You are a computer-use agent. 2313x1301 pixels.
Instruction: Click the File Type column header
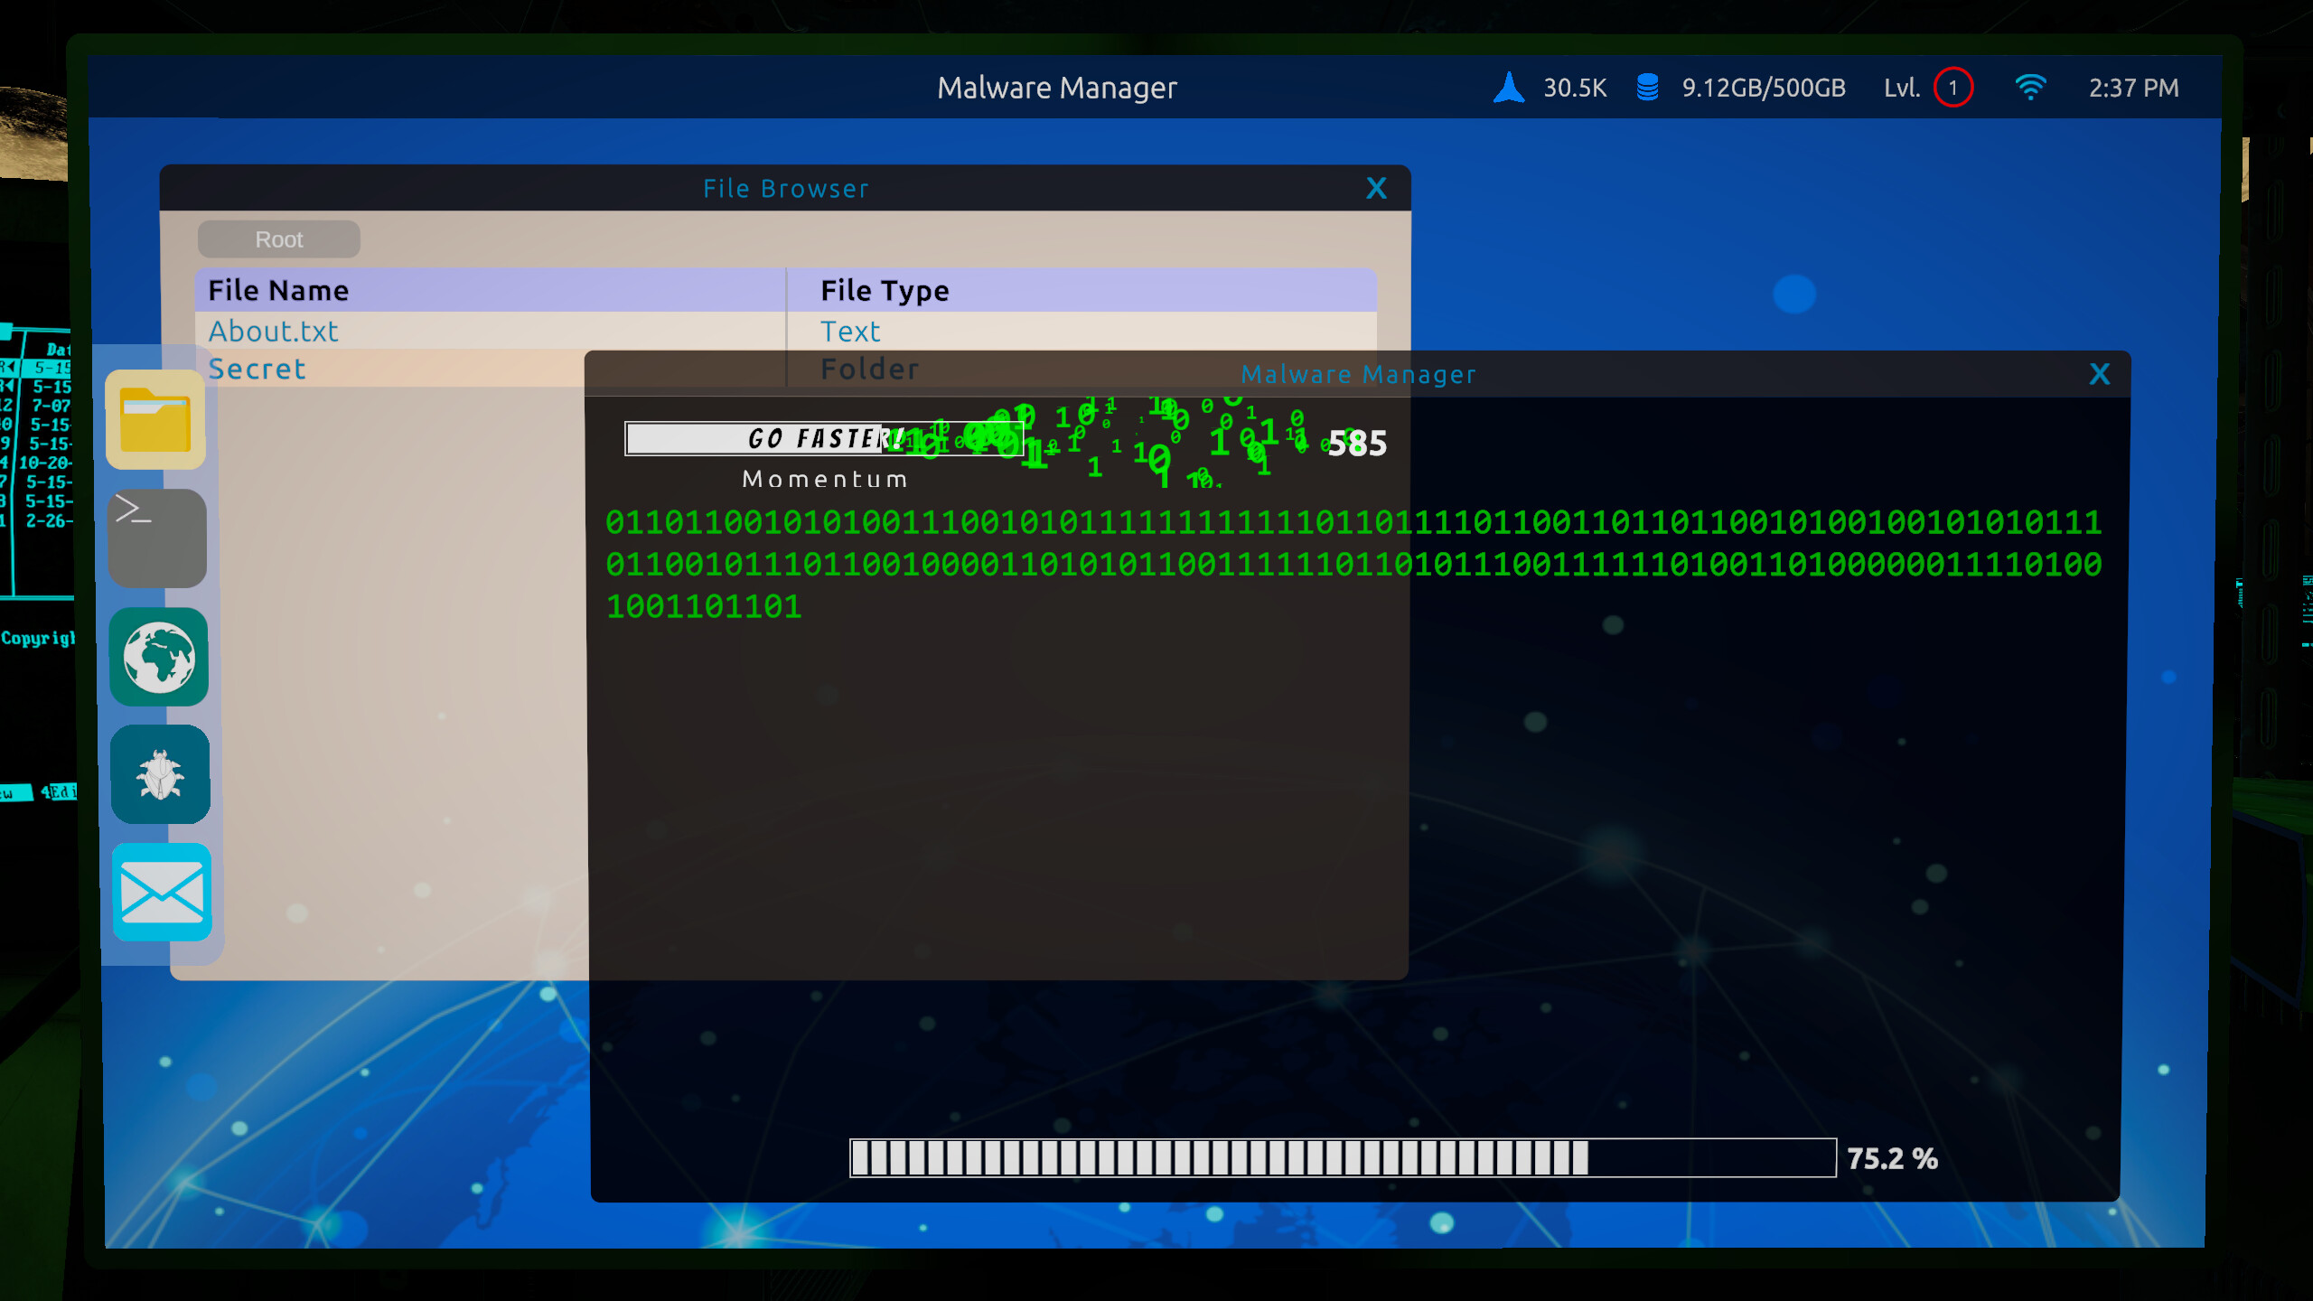885,290
